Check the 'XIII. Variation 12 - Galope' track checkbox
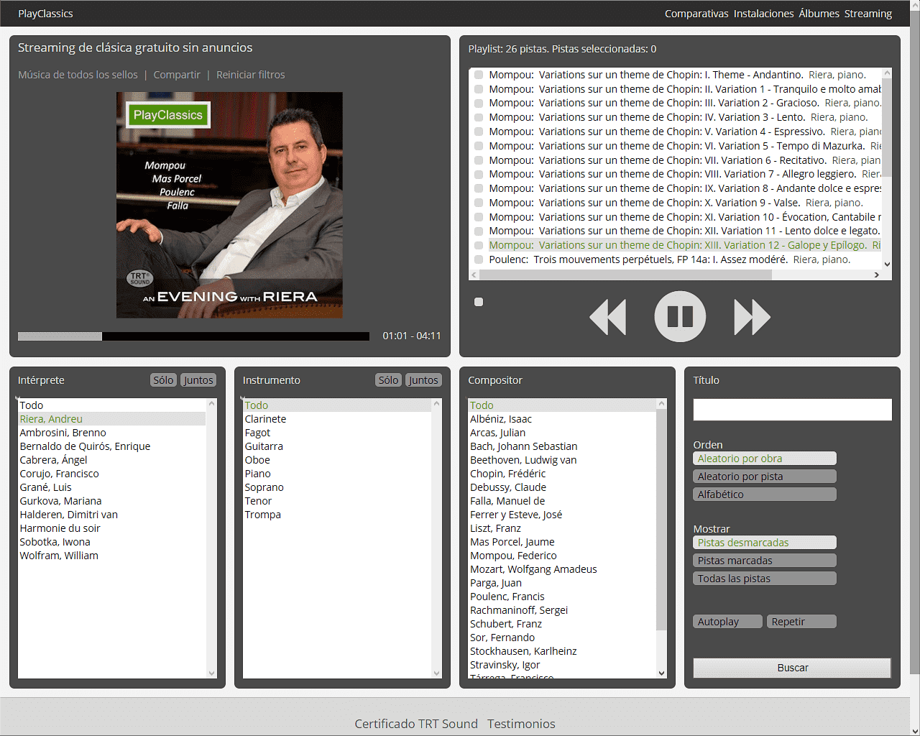 point(479,245)
